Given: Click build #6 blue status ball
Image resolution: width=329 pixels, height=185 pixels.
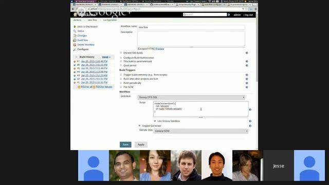Looking at the screenshot, I should click(x=75, y=65).
